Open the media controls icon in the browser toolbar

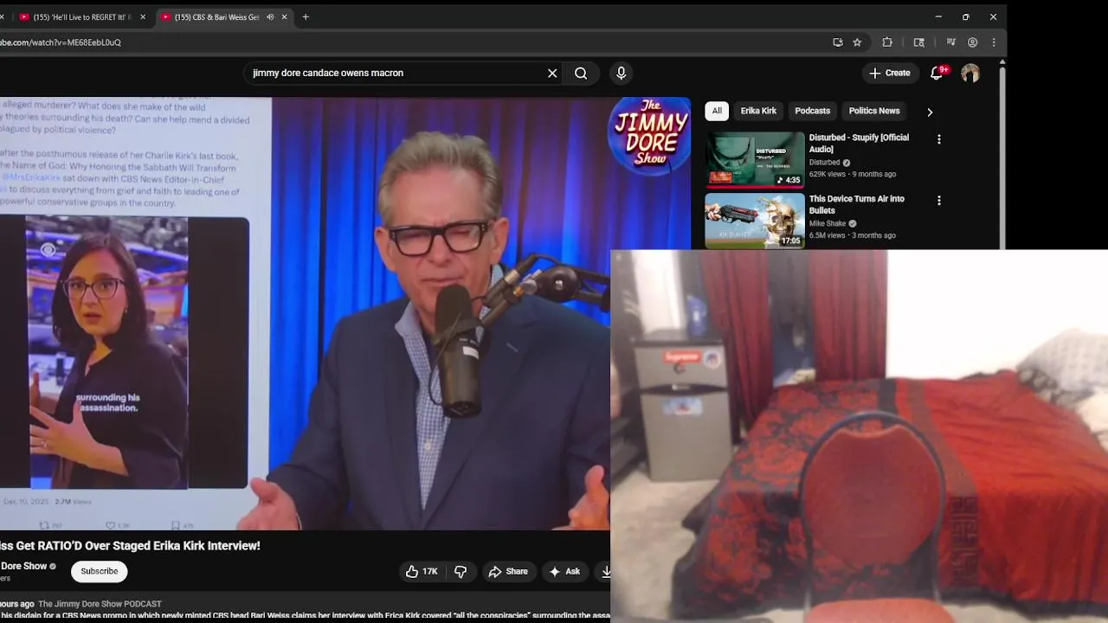point(951,42)
